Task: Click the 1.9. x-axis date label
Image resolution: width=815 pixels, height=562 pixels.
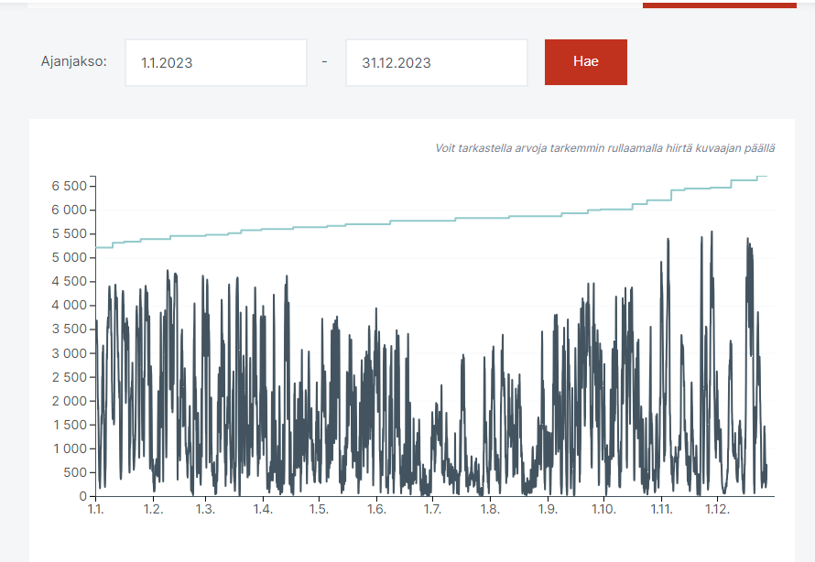Action: [x=548, y=509]
